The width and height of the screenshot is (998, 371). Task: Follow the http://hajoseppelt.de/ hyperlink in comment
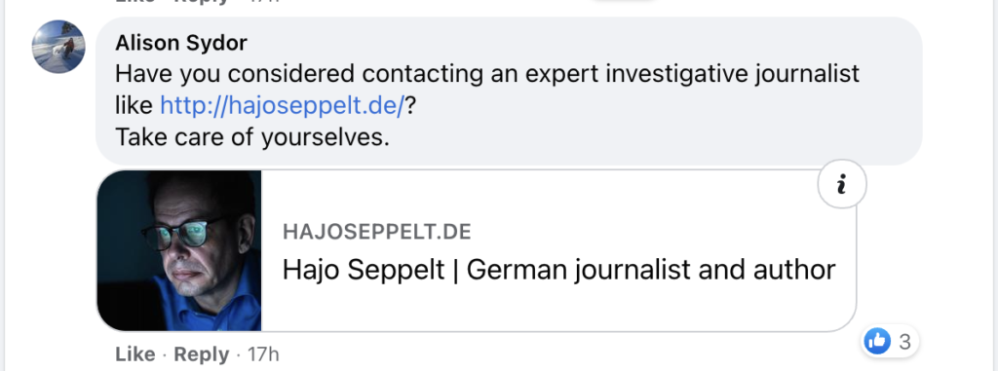pos(283,105)
